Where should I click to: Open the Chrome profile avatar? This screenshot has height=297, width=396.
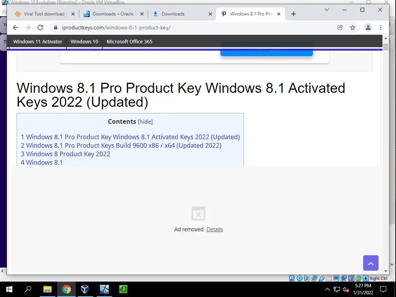coord(368,27)
